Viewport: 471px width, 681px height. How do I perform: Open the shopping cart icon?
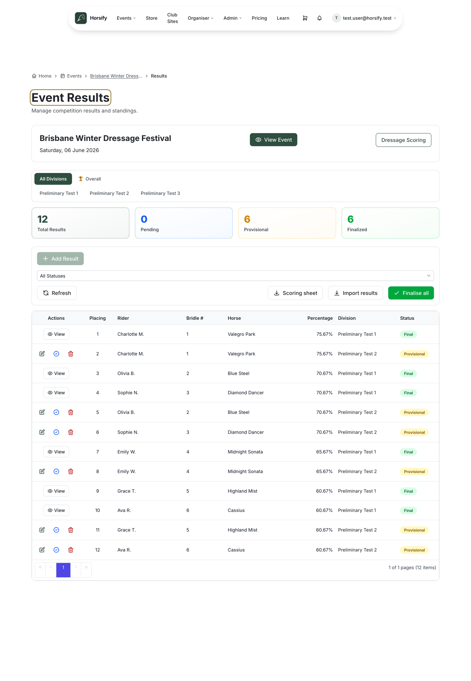click(x=305, y=18)
